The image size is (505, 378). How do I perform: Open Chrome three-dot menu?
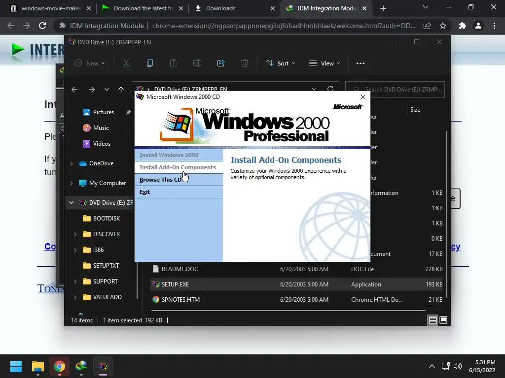click(x=494, y=26)
